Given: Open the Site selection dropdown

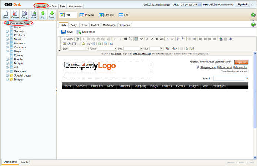Looking at the screenshot, I should pos(191,4).
